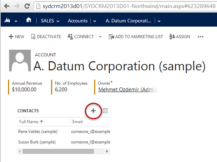The width and height of the screenshot is (217, 162).
Task: Click the browser back arrow
Action: [x=7, y=6]
